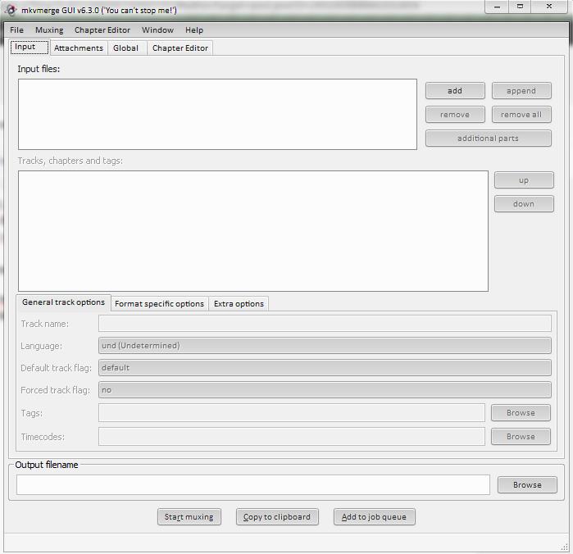Open the Forced track flag dropdown
573x554 pixels.
325,390
